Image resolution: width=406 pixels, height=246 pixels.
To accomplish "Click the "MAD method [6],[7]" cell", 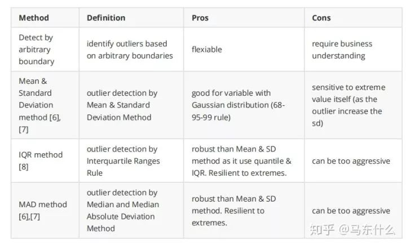I will coord(43,211).
